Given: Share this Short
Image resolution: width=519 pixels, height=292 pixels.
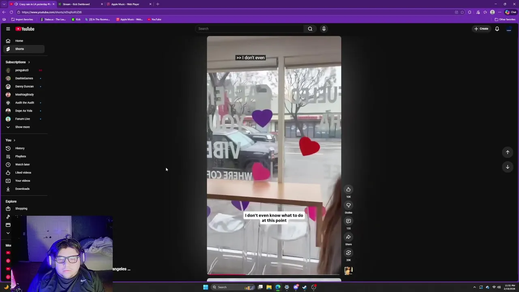Looking at the screenshot, I should coord(348,237).
